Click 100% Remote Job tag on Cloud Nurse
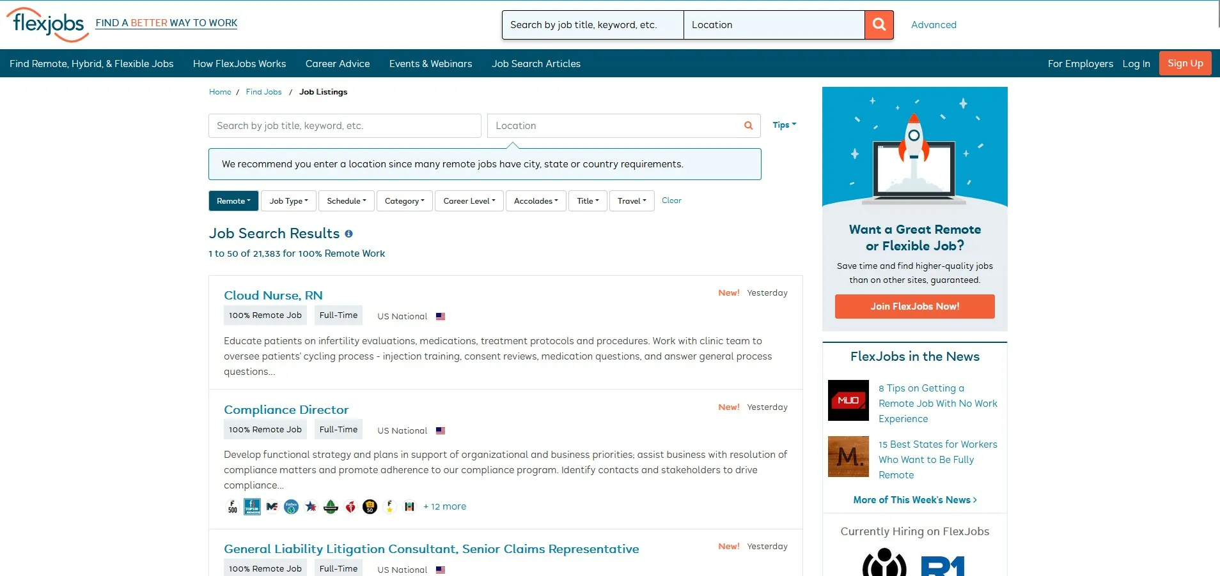Screen dimensions: 1220x576 [x=265, y=315]
